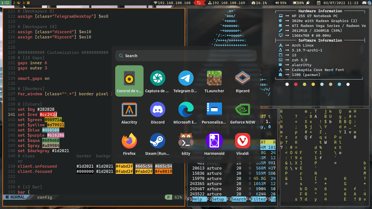The image size is (372, 209).
Task: Open Firefox from the launcher
Action: (x=129, y=143)
